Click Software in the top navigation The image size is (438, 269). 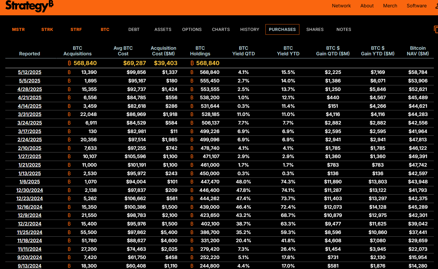[416, 6]
